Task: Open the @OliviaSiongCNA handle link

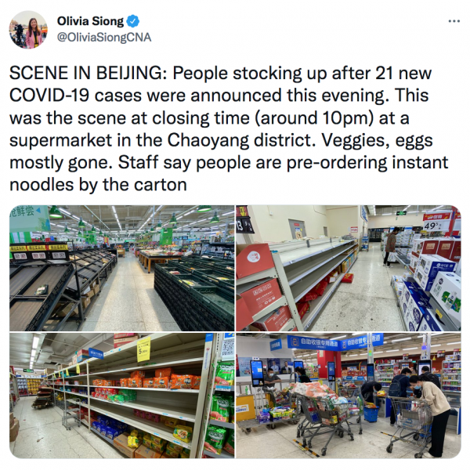Action: (104, 38)
